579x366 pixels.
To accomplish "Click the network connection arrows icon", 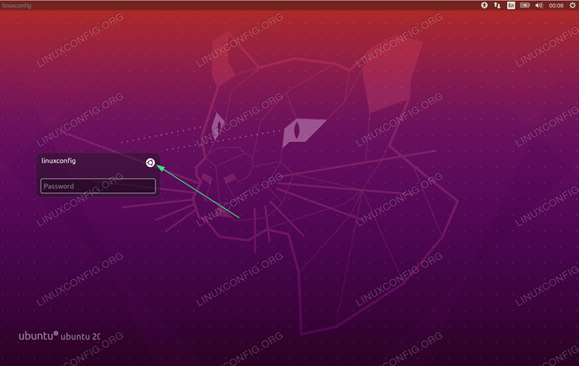I will click(x=498, y=6).
